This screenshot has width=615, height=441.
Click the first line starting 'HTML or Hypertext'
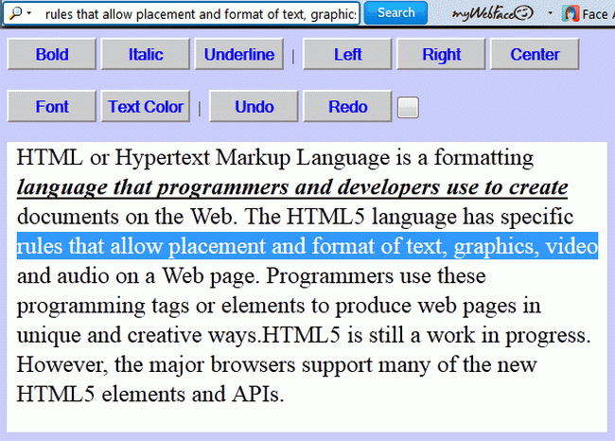pyautogui.click(x=275, y=157)
